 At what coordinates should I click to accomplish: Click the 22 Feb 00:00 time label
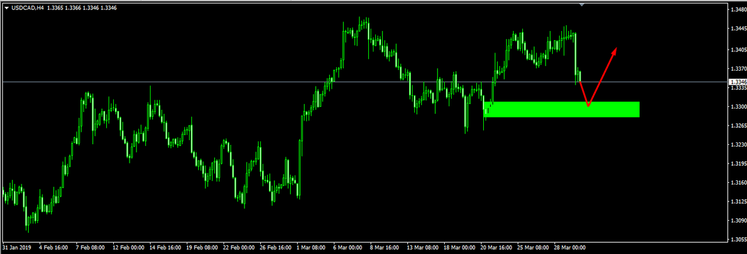(x=238, y=248)
